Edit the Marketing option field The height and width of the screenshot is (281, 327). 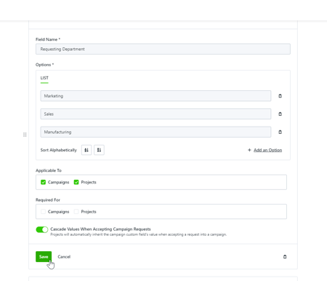pyautogui.click(x=156, y=96)
